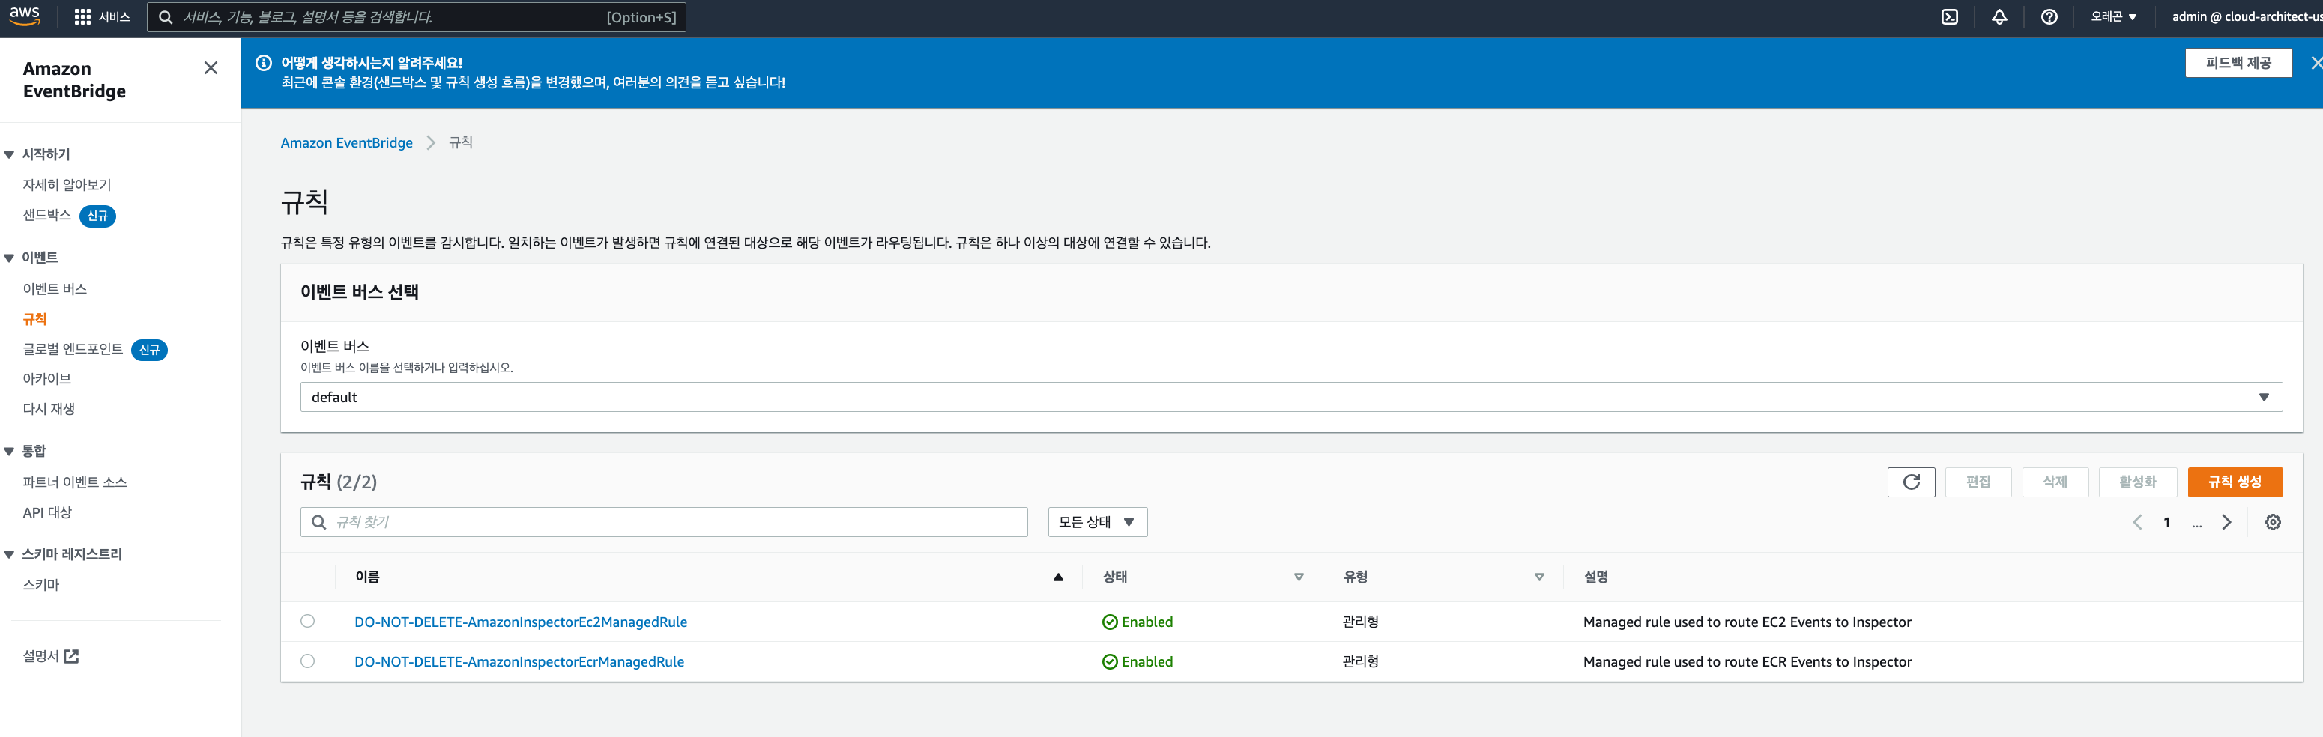Screen dimensions: 2323x737
Task: Go to previous page of rules
Action: click(x=2136, y=521)
